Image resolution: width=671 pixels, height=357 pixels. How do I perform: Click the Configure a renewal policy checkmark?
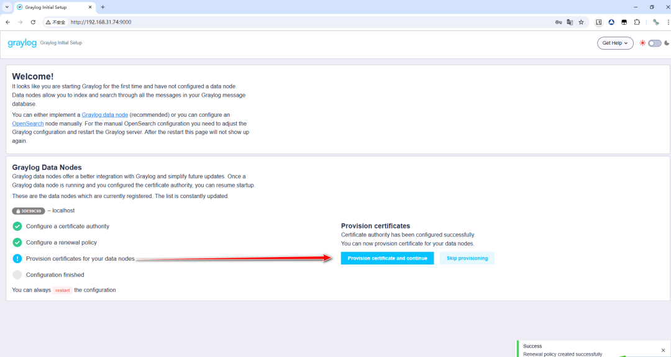pos(17,242)
